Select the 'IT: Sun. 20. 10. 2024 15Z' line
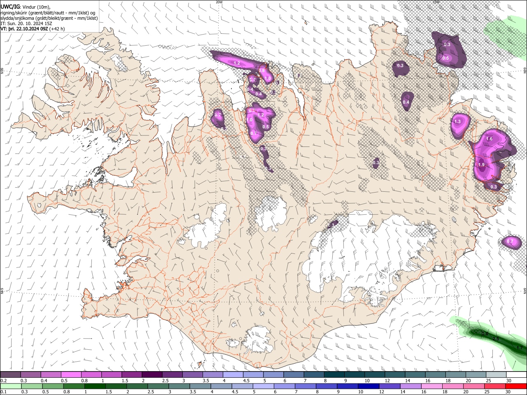527x395 pixels. tap(26, 23)
